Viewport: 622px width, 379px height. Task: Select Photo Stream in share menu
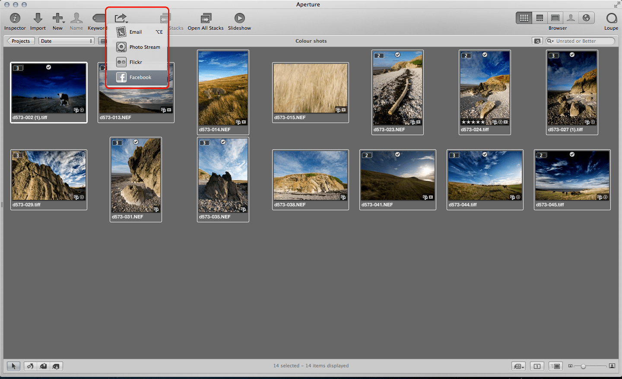(144, 47)
